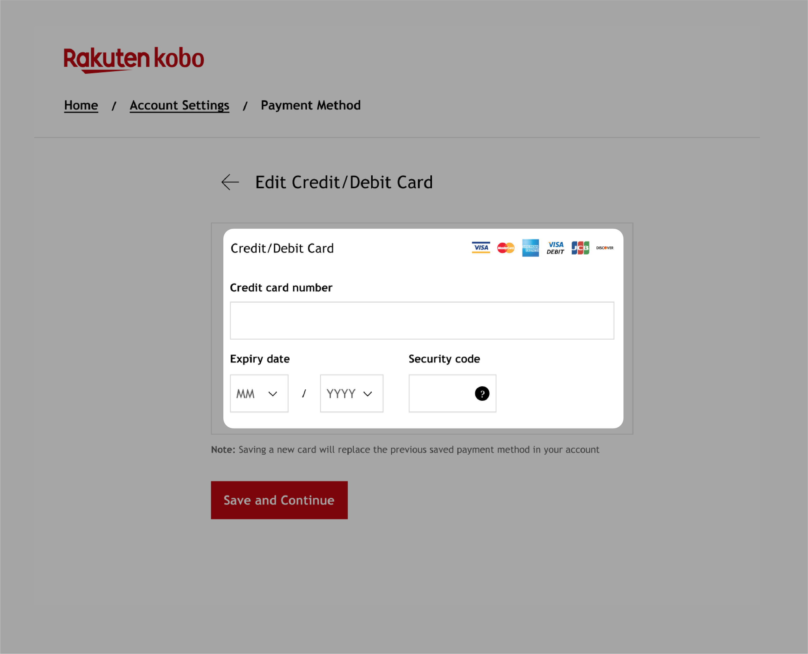Select the MM month expander chevron
Viewport: 808px width, 654px height.
pyautogui.click(x=272, y=393)
